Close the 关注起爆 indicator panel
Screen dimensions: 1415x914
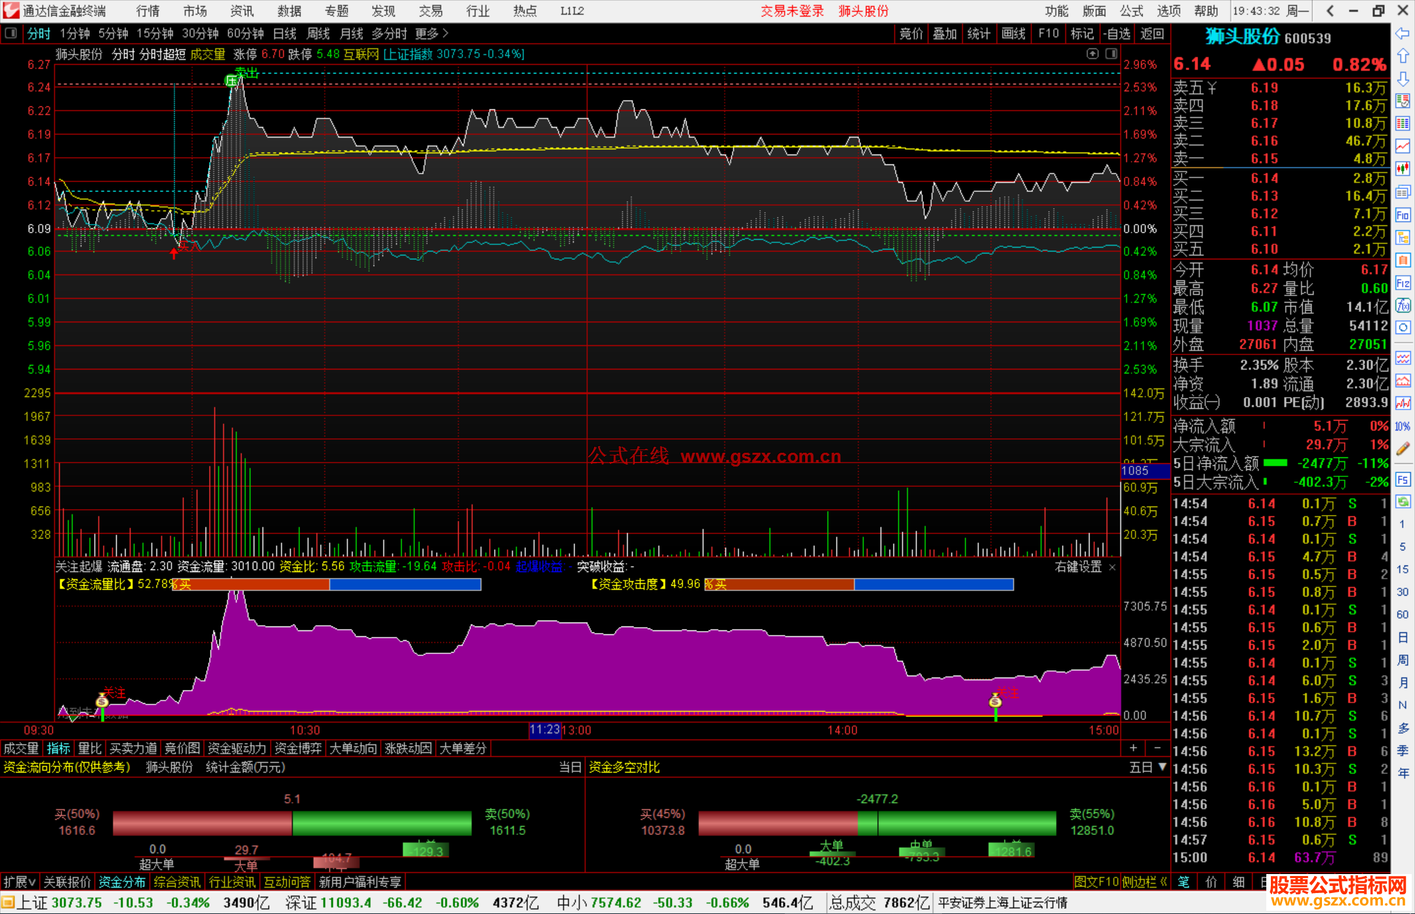click(1112, 567)
